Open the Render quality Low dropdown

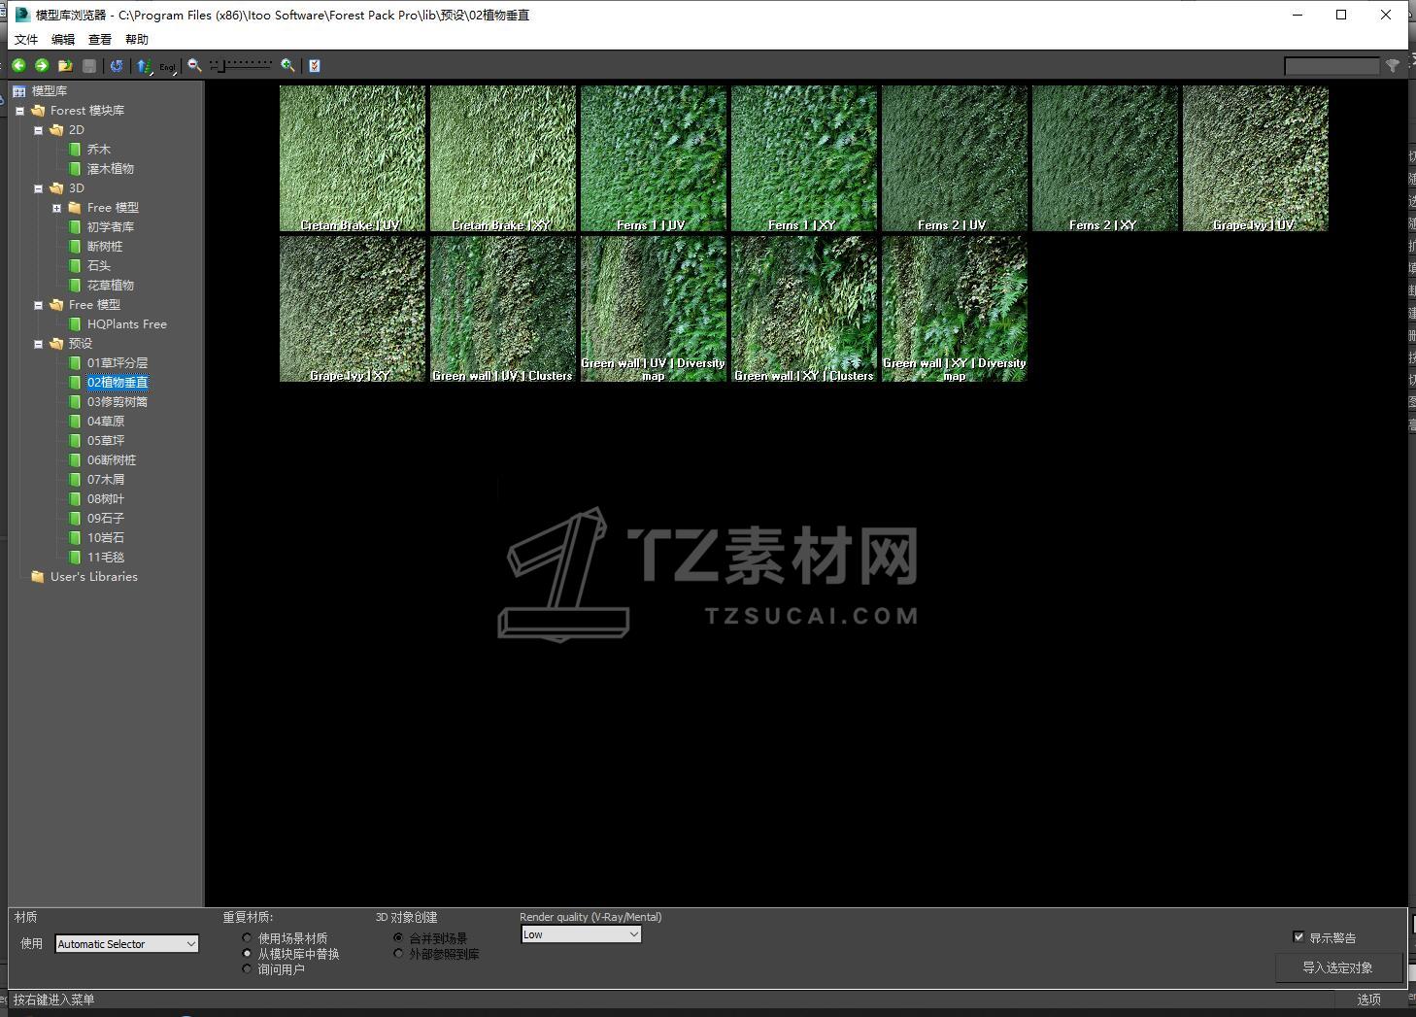(581, 934)
